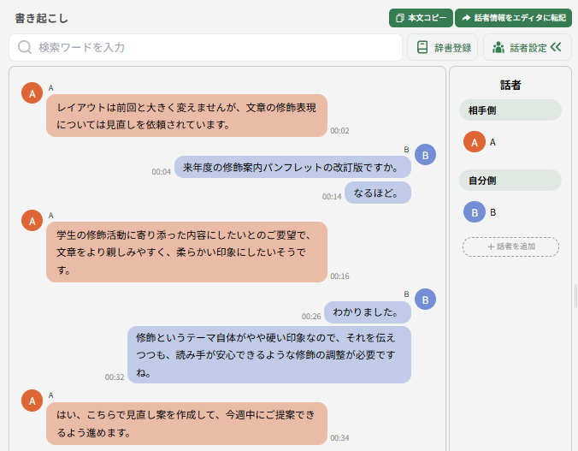Click the 00:04 timestamp

tap(161, 172)
